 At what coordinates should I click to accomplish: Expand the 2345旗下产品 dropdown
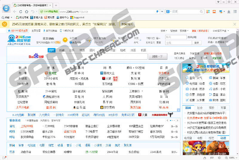click(228, 31)
